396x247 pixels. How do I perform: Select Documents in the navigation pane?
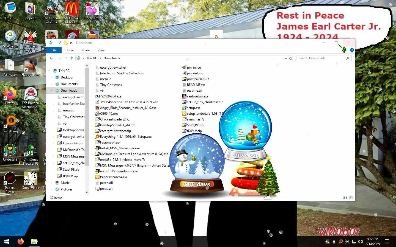coord(69,84)
